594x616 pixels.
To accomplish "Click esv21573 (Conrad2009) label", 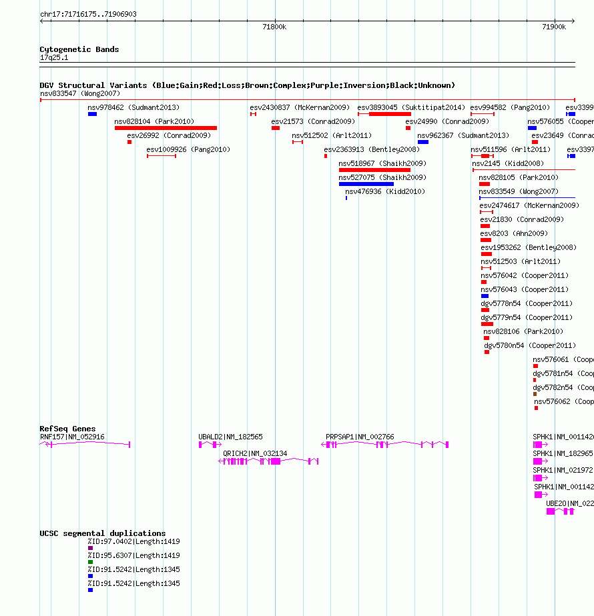I will pos(313,122).
